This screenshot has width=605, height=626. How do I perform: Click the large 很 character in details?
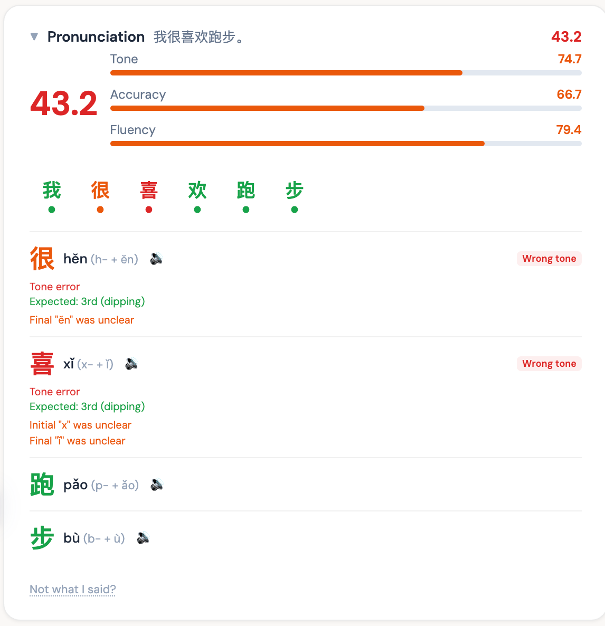[x=42, y=259]
